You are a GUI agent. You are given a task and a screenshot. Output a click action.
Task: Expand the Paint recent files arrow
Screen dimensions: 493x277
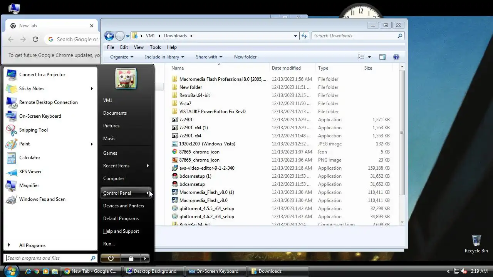[x=92, y=144]
